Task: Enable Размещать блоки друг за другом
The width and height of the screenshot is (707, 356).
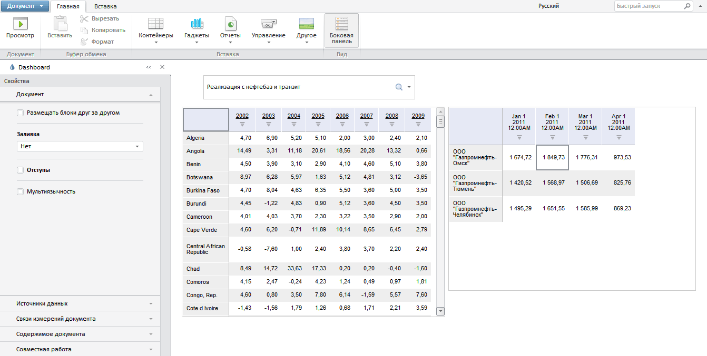Action: [21, 113]
